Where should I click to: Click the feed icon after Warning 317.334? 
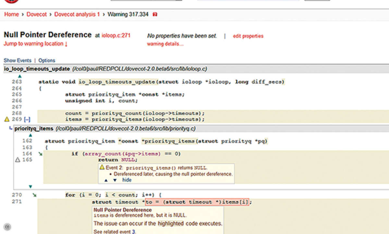click(155, 14)
